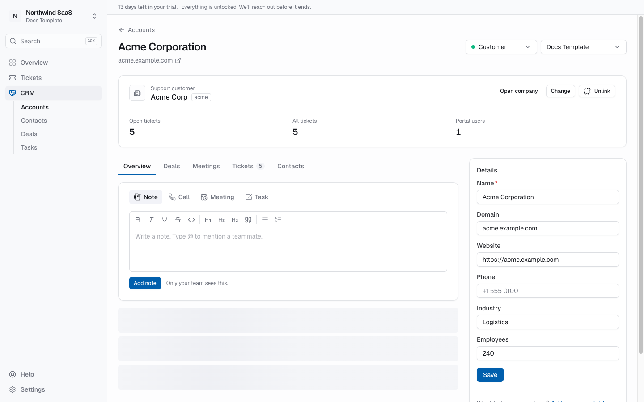Click the support customer building icon
The height and width of the screenshot is (402, 644).
pyautogui.click(x=137, y=93)
